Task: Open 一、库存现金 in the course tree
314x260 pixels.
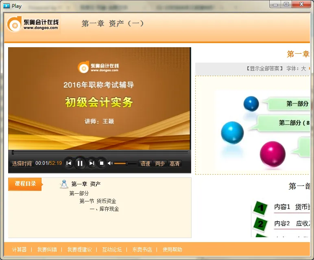Action: click(x=104, y=209)
